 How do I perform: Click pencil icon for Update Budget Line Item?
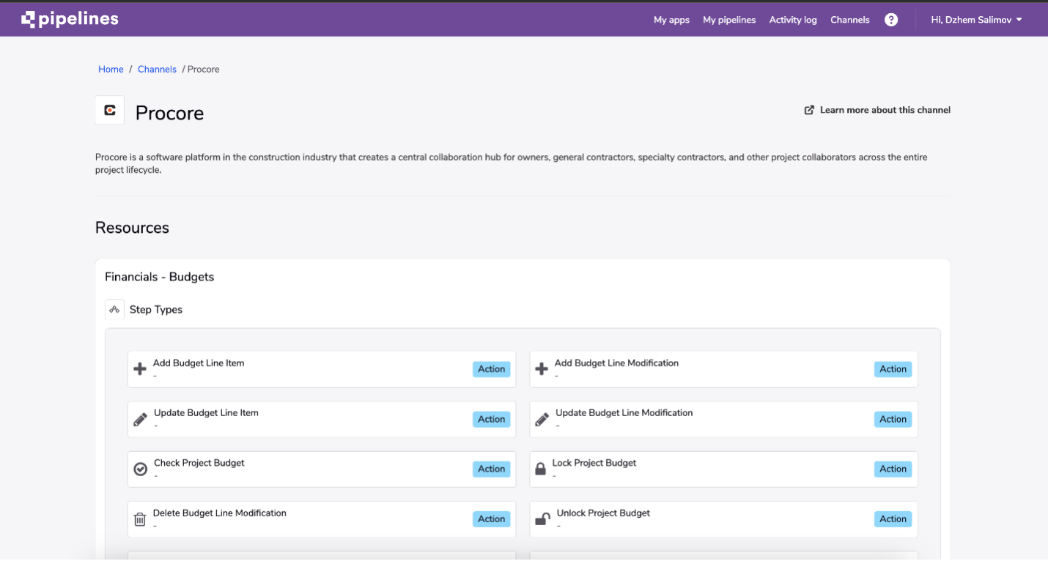coord(140,420)
